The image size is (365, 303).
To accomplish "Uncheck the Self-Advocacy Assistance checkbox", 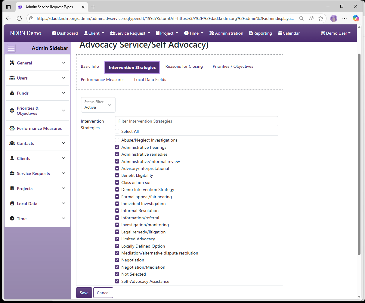I will point(117,281).
